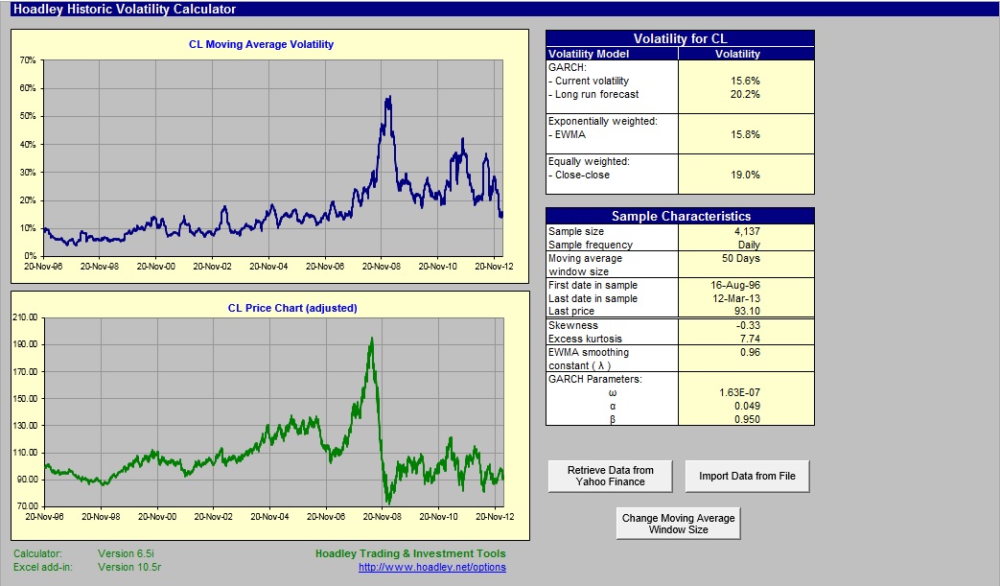Click 20-Nov-96 label on price chart axis

pos(45,517)
